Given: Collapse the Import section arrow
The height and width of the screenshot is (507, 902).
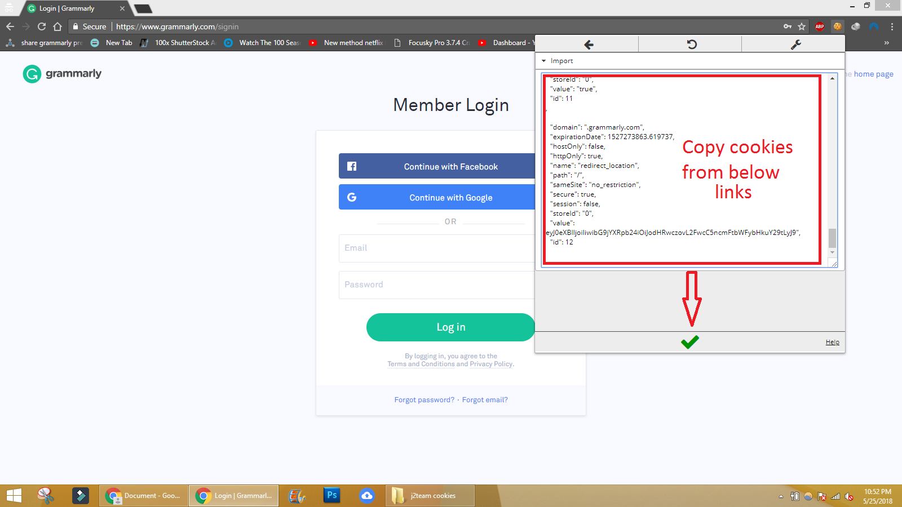Looking at the screenshot, I should [x=543, y=61].
